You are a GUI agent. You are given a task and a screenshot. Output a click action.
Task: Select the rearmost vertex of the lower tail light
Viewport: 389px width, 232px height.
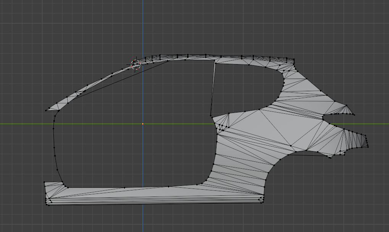tap(368, 147)
